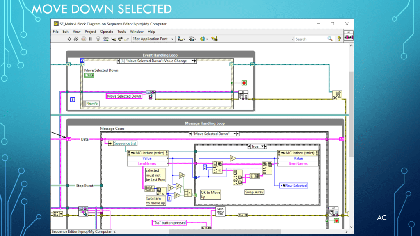The height and width of the screenshot is (236, 420).
Task: Click the Sequence List unbundle element
Action: pos(125,143)
